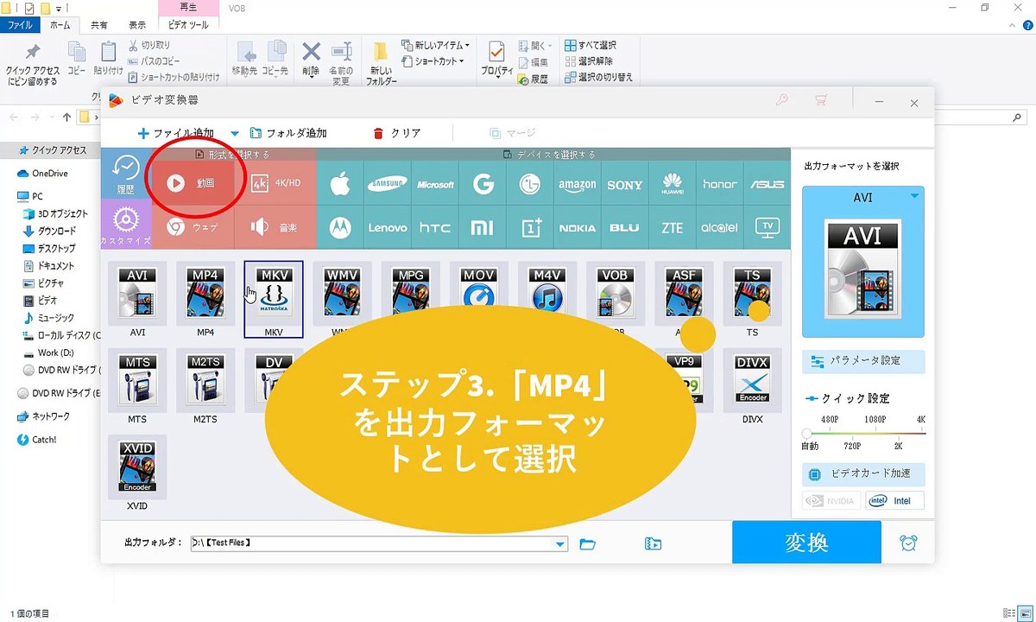Viewport: 1036px width, 622px height.
Task: Select the VOB format icon
Action: [x=616, y=292]
